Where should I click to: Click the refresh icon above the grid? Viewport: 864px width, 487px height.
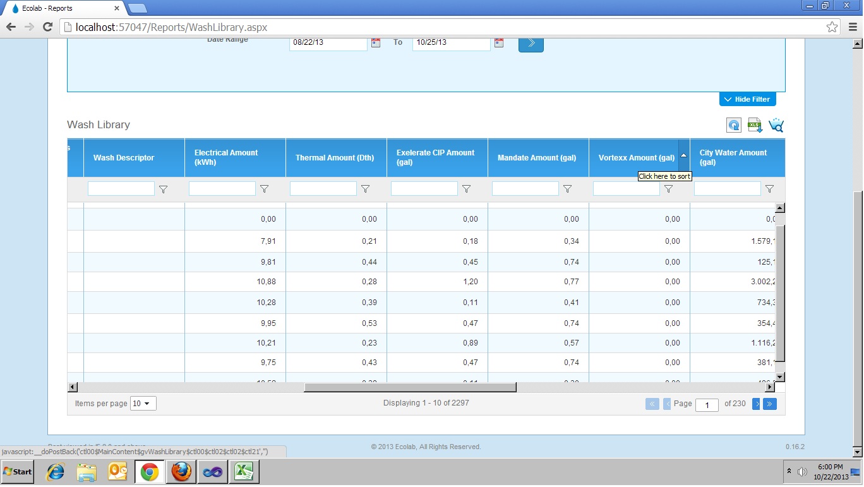pos(733,125)
